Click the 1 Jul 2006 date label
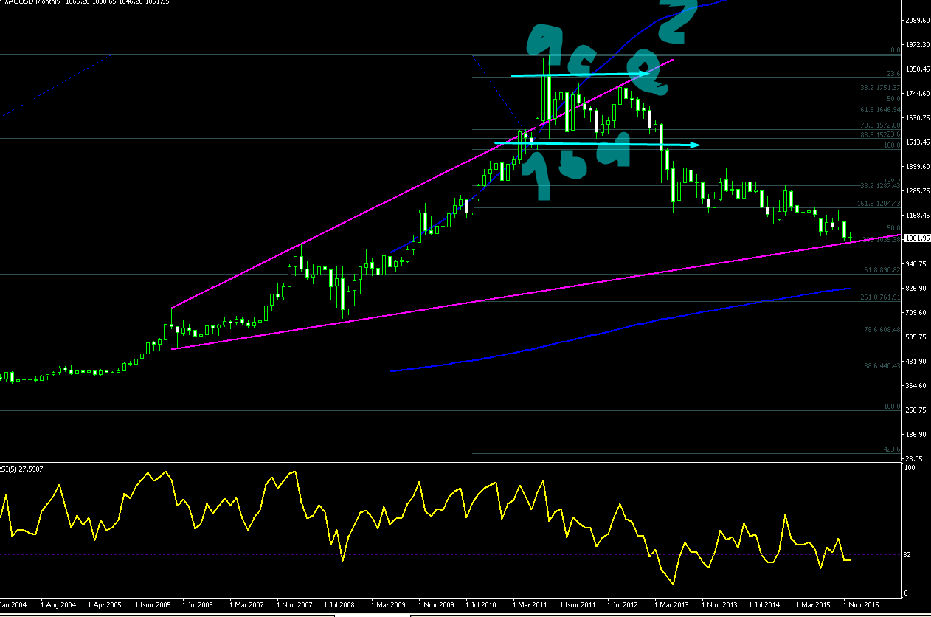 [199, 604]
